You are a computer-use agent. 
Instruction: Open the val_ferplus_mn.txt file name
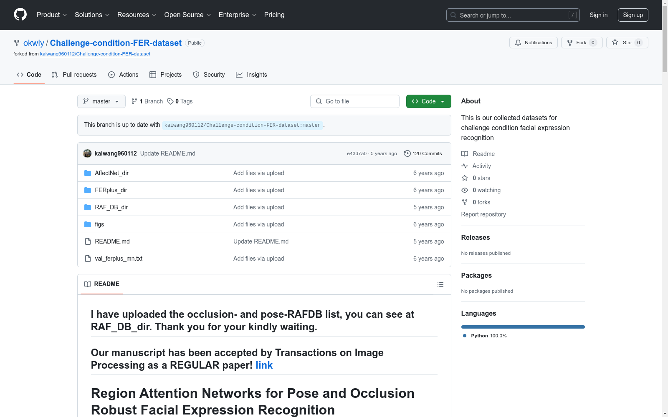coord(119,259)
